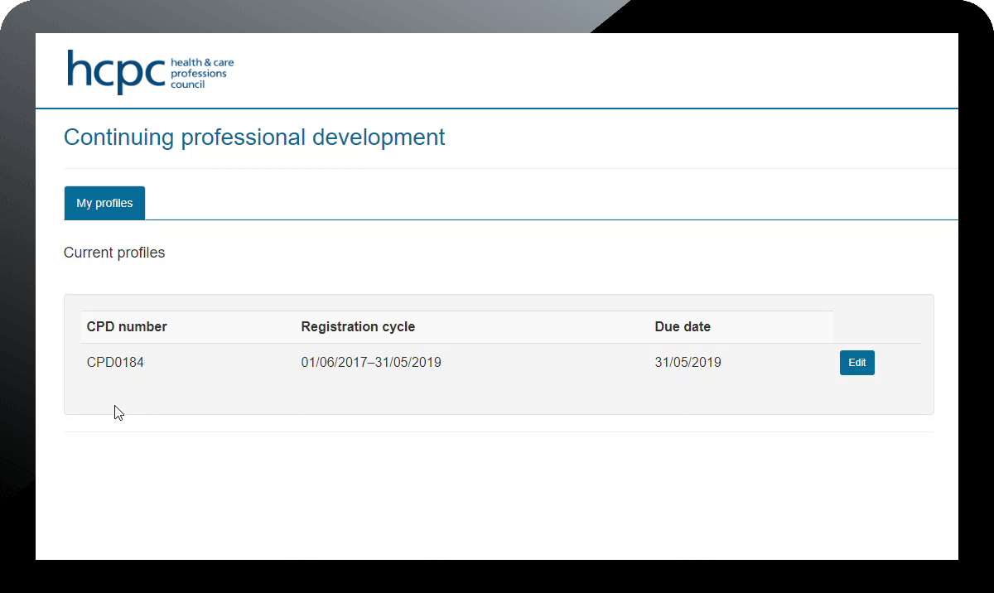994x593 pixels.
Task: Click the CPD number column header
Action: pyautogui.click(x=127, y=326)
